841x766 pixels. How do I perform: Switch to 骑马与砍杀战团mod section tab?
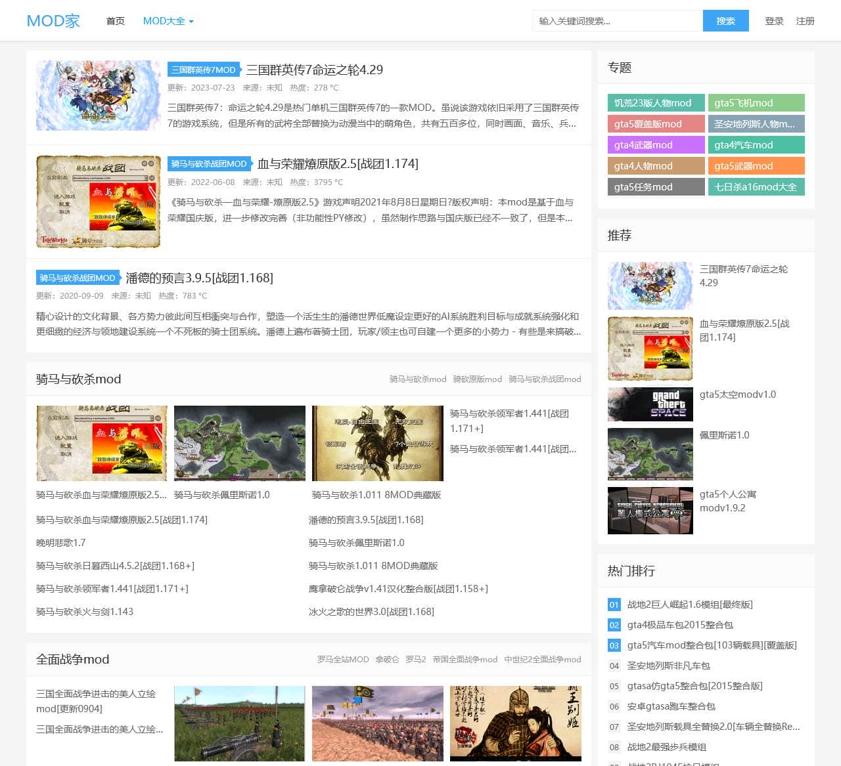545,379
